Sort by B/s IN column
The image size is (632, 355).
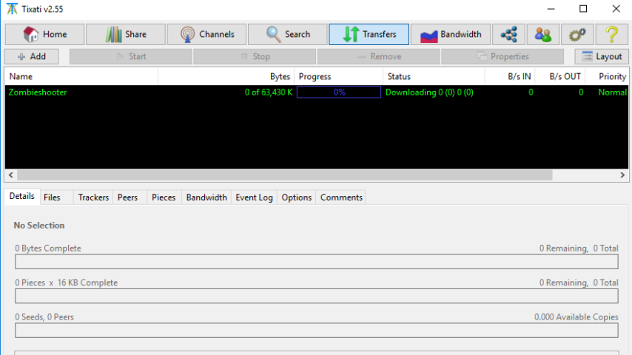point(510,77)
